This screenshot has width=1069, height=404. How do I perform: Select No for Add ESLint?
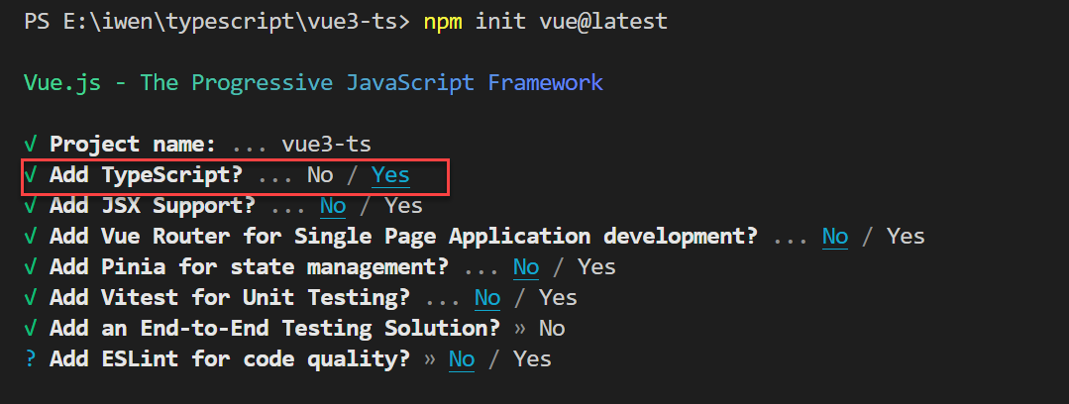tap(462, 359)
